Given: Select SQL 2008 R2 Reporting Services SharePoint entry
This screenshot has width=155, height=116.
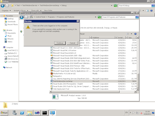Looking at the screenshot, I should pyautogui.click(x=94, y=79).
